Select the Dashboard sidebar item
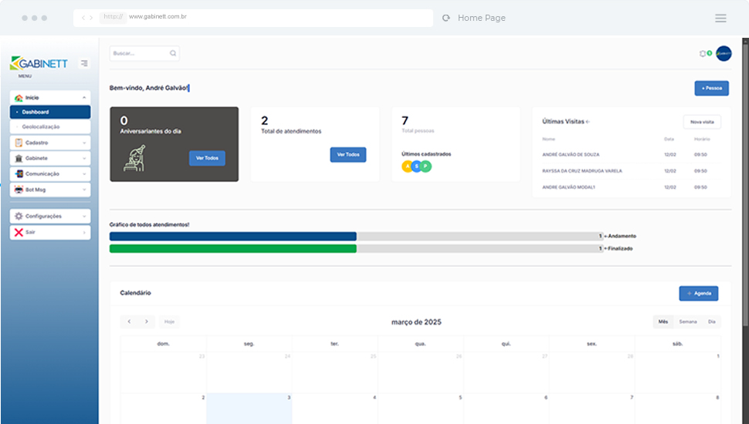This screenshot has height=424, width=749. [50, 112]
